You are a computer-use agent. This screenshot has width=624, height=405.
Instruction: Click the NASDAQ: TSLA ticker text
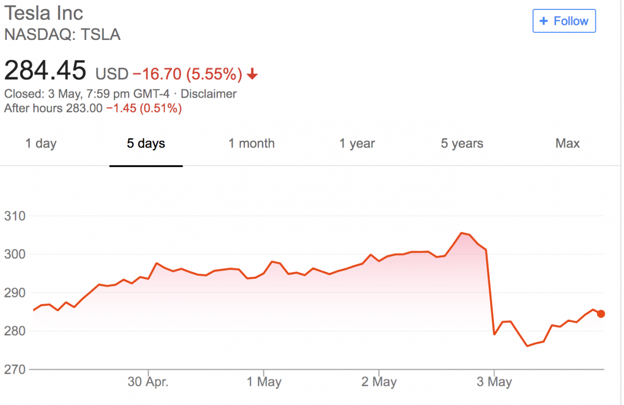coord(62,35)
